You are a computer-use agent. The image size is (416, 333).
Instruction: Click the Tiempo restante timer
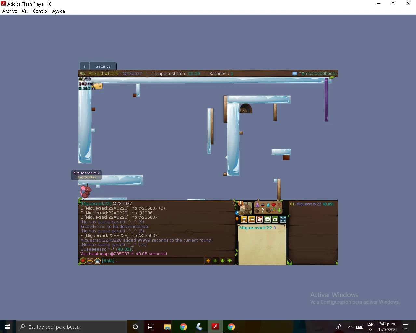point(176,74)
